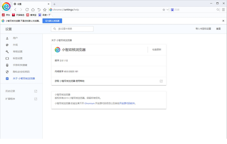The height and width of the screenshot is (144, 227).
Task: Open the 天猫精选 bookmark
Action: point(18,15)
